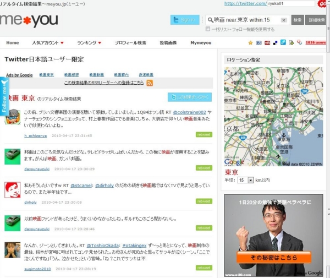Open the radius km dropdown

coord(245,180)
